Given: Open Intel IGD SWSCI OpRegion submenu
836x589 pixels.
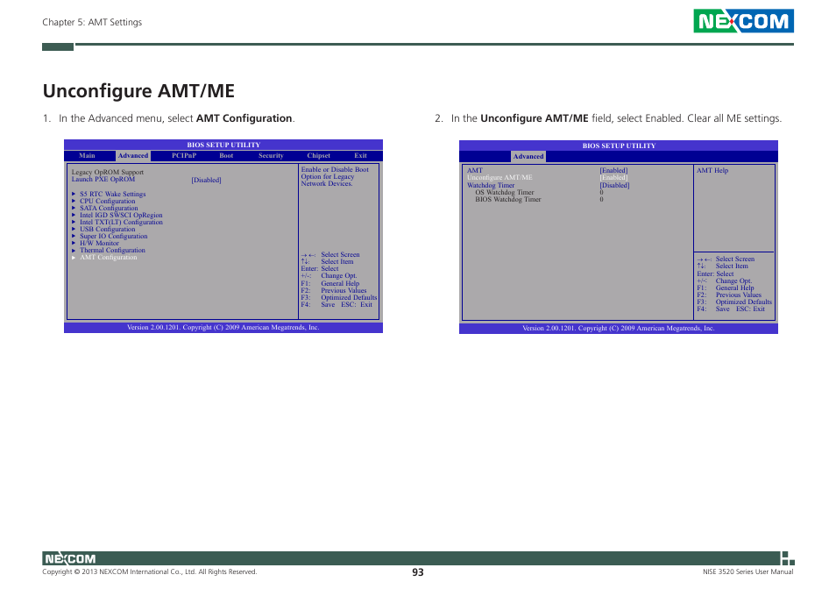Looking at the screenshot, I should coord(121,215).
